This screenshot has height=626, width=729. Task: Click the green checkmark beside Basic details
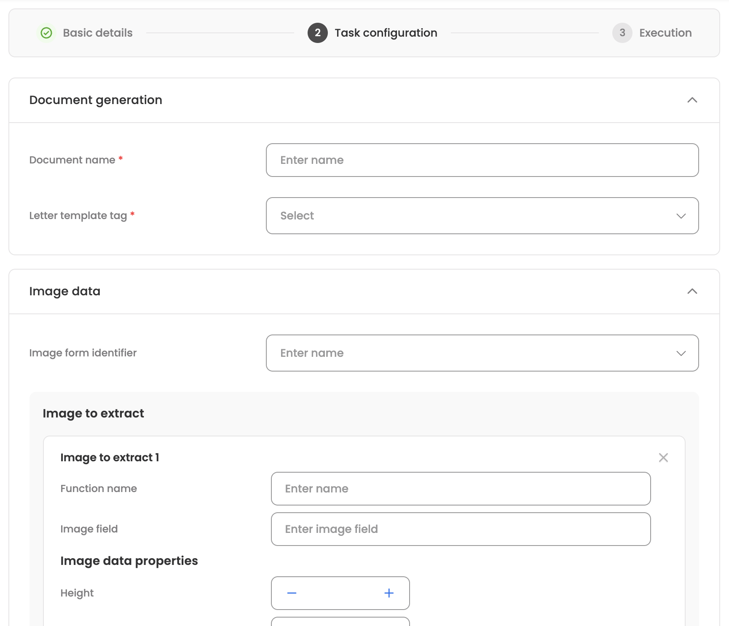click(46, 33)
